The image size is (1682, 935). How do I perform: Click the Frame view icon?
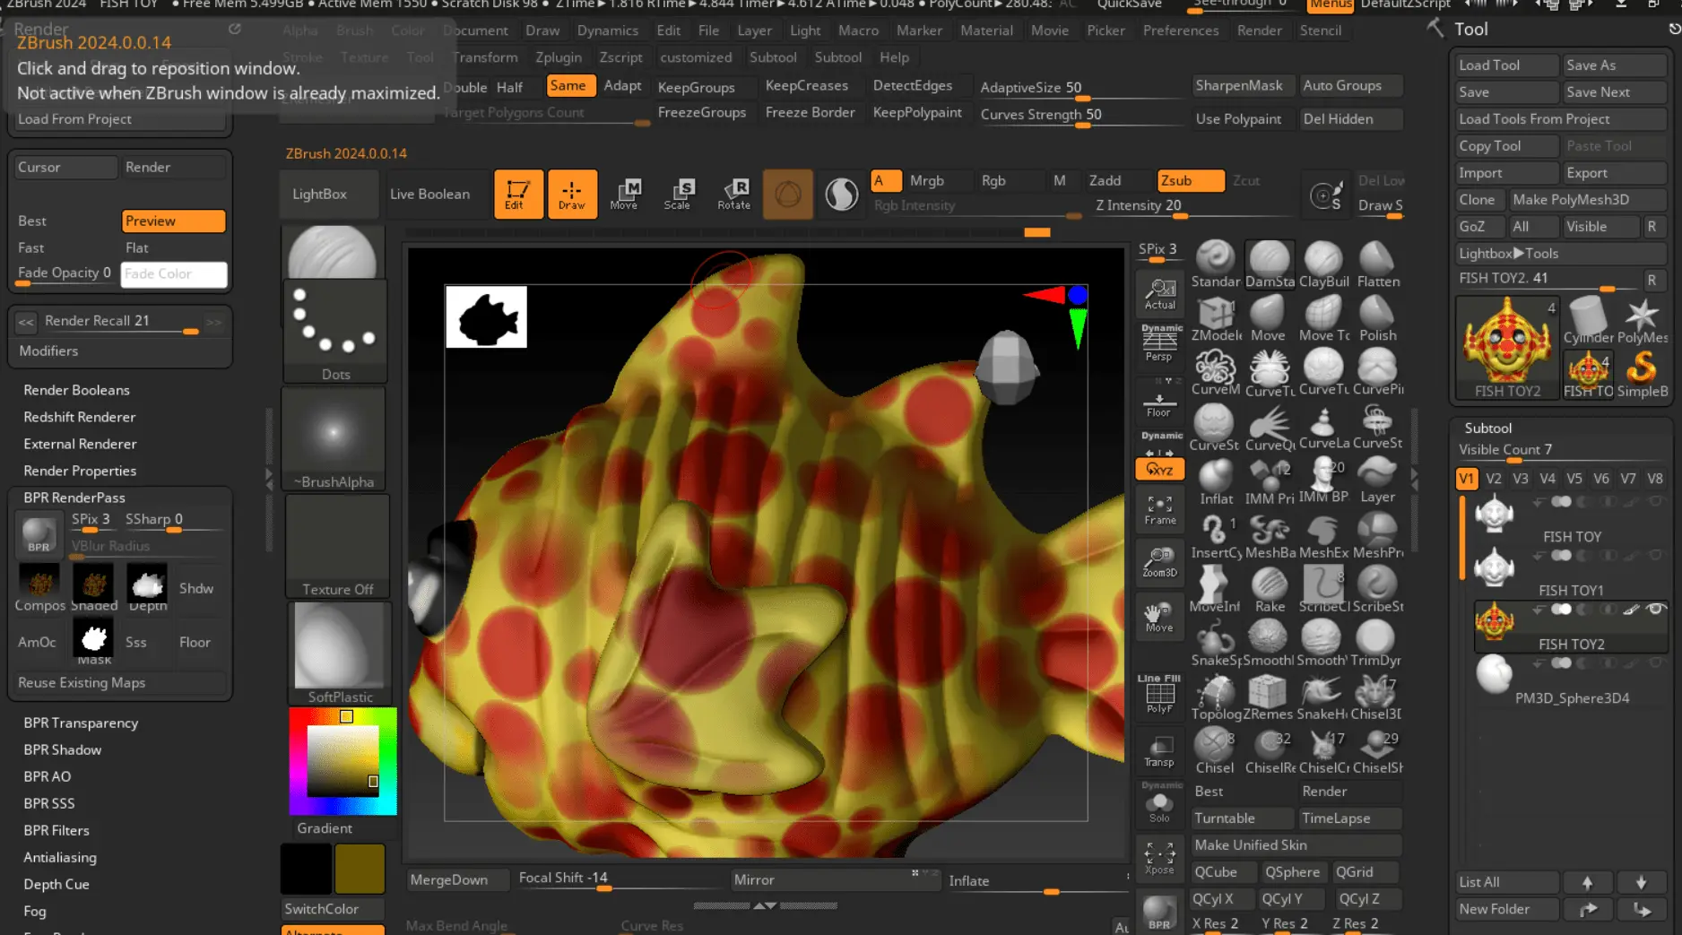[x=1159, y=509]
